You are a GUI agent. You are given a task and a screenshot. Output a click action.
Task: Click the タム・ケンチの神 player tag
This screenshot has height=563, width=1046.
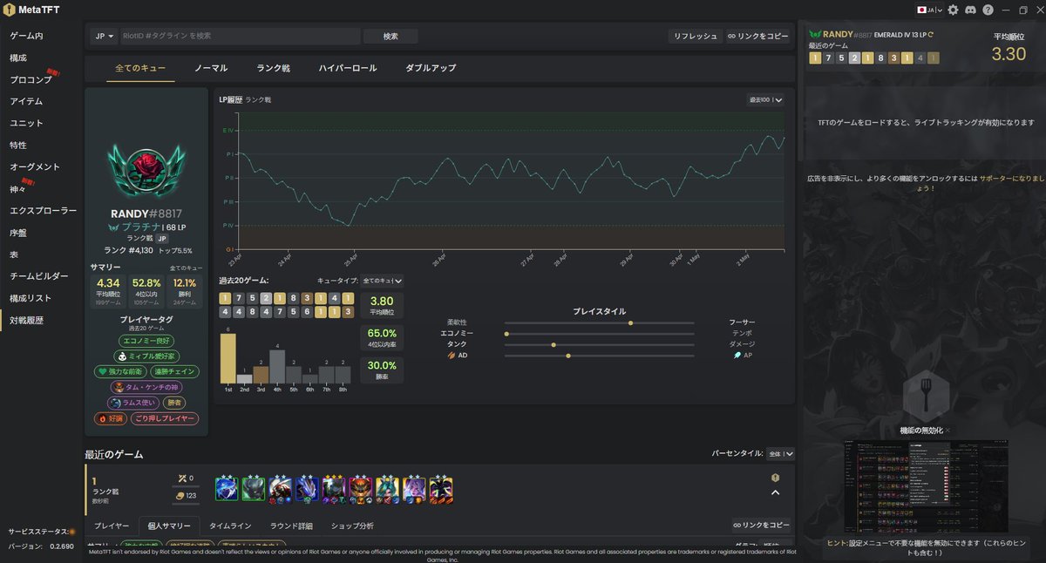tap(146, 387)
